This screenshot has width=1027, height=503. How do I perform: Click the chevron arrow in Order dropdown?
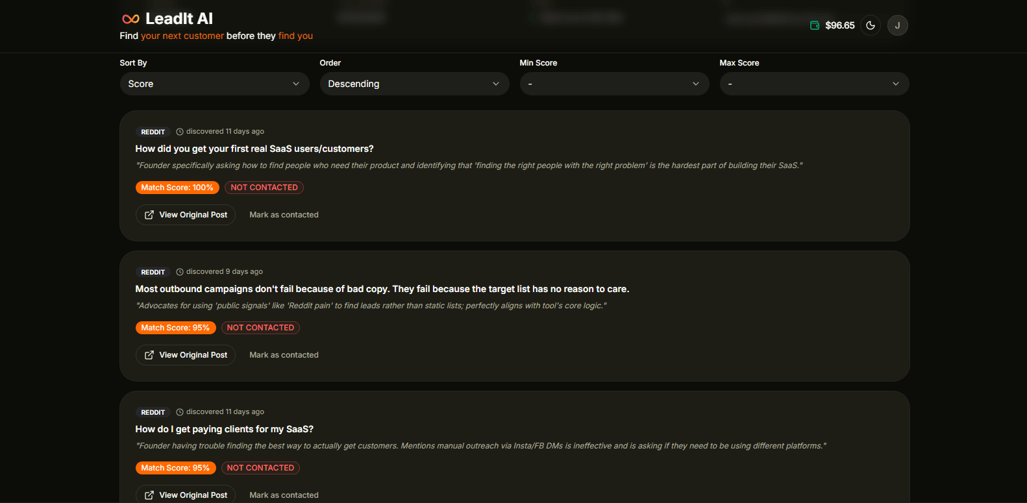tap(496, 84)
